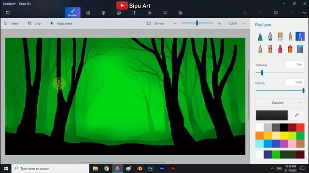The height and width of the screenshot is (173, 309).
Task: Select the Text tool tab
Action: click(134, 13)
